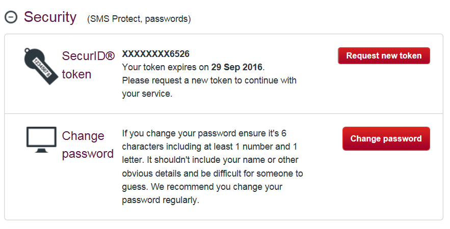450x229 pixels.
Task: Click the SecurID key fob icon
Action: tap(41, 66)
